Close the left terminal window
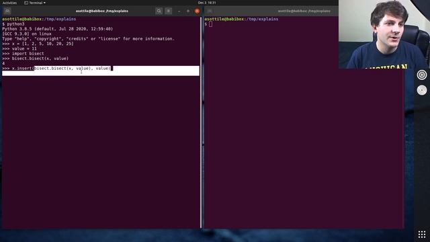The width and height of the screenshot is (430, 242). pos(197,11)
